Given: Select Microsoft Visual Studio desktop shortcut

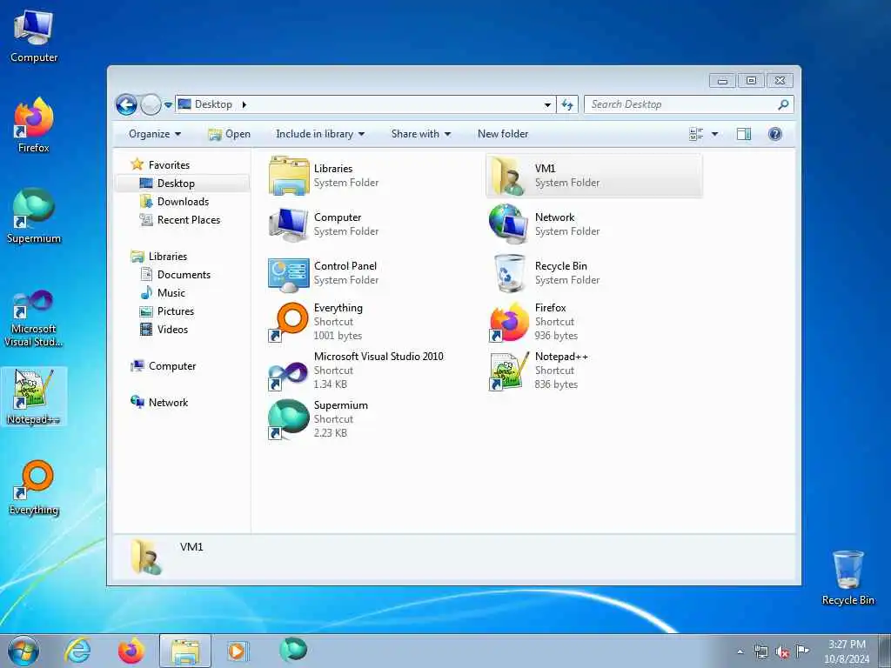Looking at the screenshot, I should click(x=34, y=318).
